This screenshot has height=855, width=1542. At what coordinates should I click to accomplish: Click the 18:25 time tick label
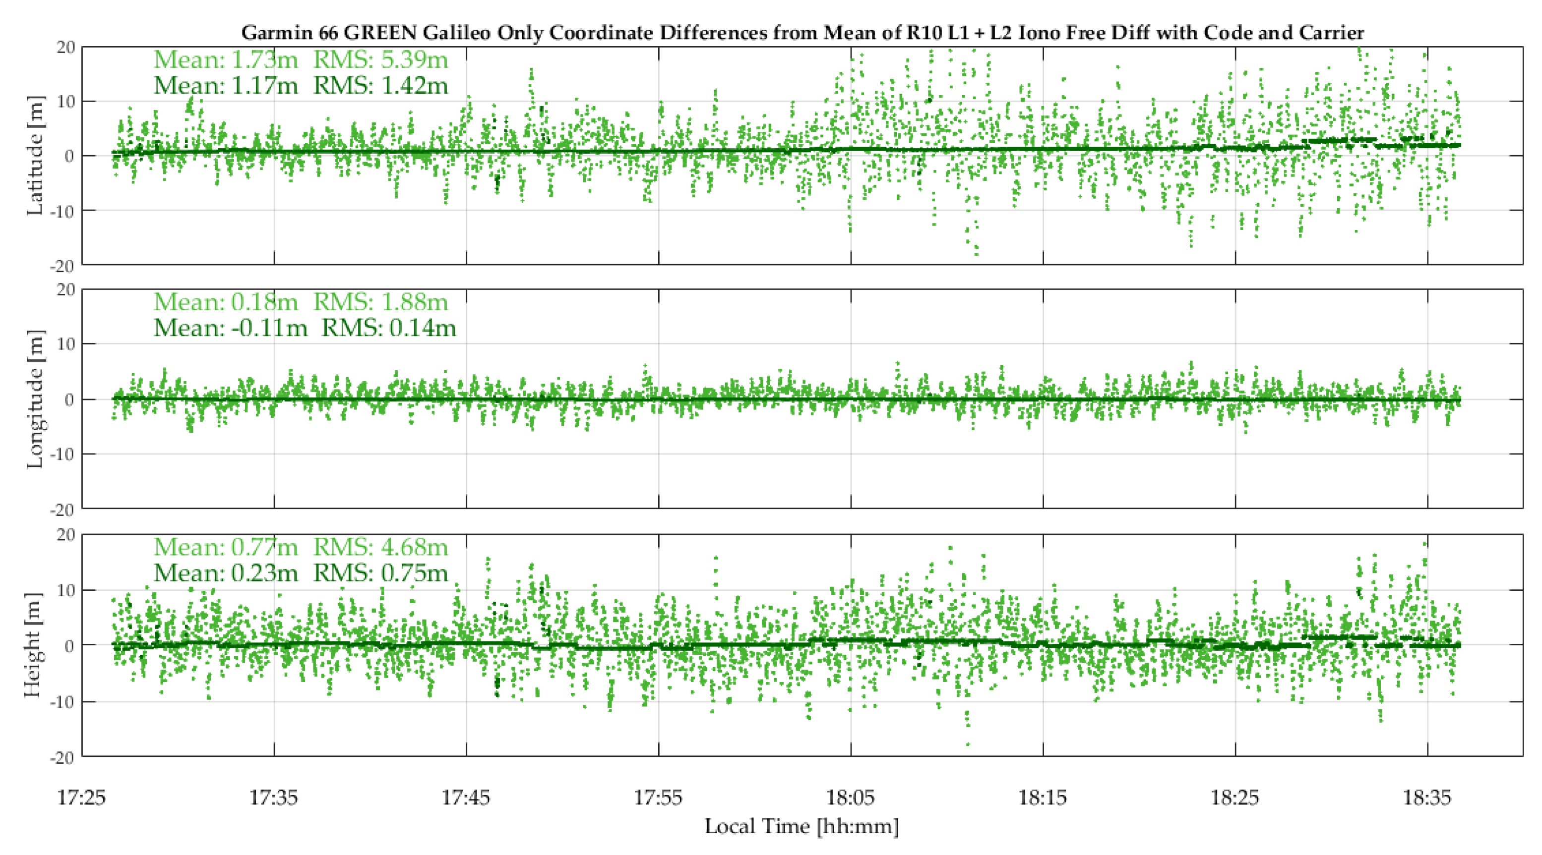click(x=1235, y=798)
